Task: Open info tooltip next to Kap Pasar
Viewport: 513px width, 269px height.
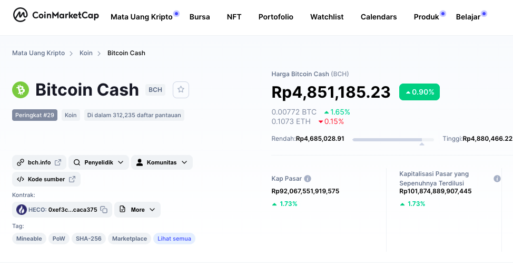Action: click(308, 179)
